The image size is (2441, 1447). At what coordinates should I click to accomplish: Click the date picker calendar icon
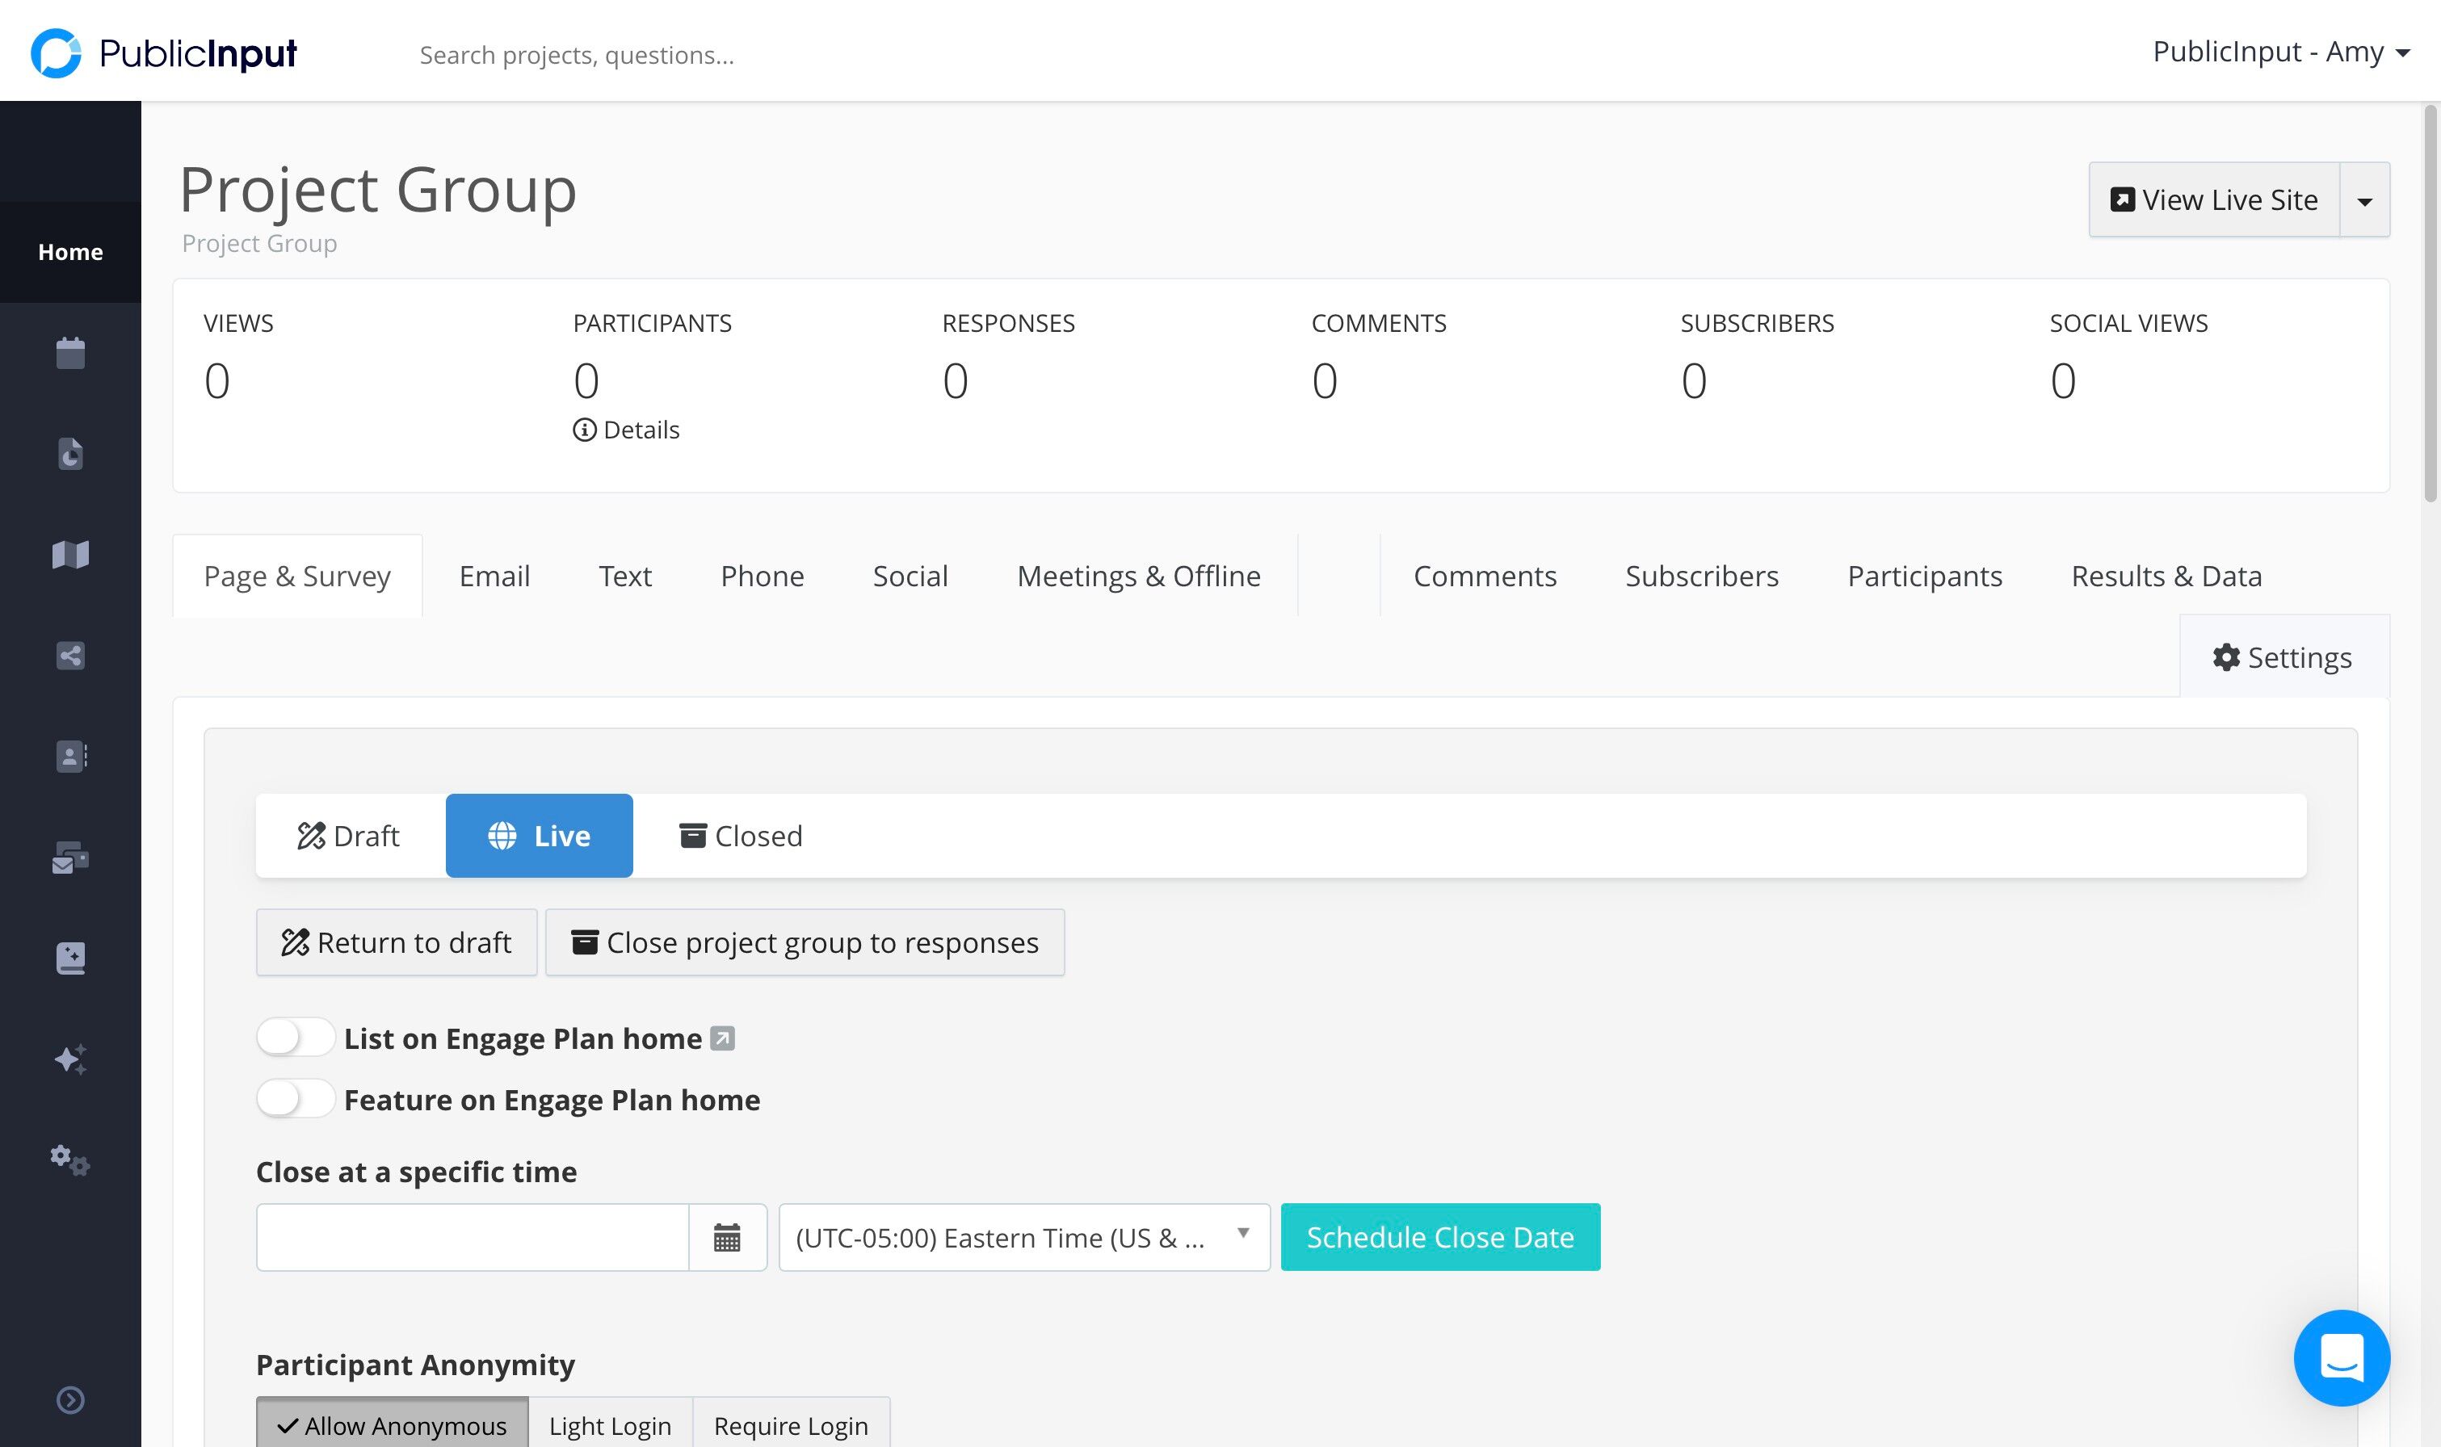(728, 1237)
